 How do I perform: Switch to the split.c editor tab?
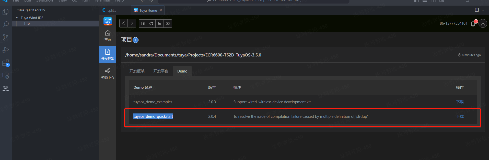[112, 10]
